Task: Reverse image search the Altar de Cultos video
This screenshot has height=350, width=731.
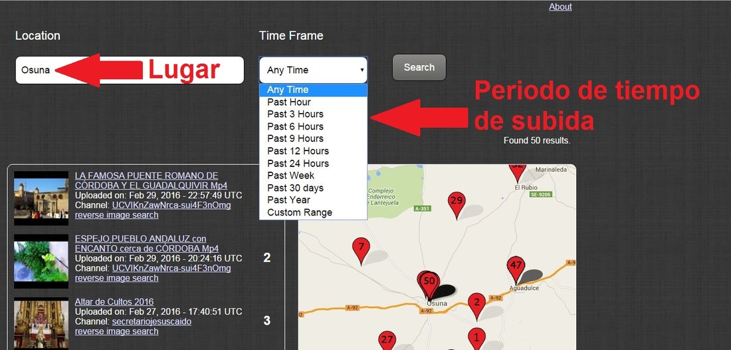Action: click(x=116, y=331)
